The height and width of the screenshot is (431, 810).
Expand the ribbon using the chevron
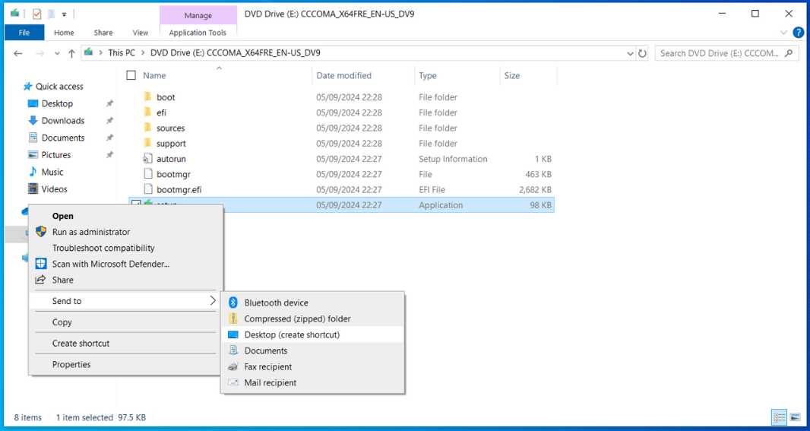point(784,33)
